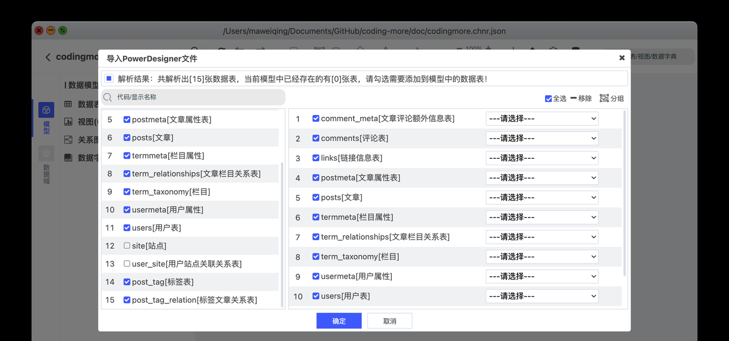Viewport: 729px width, 341px height.
Task: Click the 确定 confirm button
Action: tap(339, 321)
